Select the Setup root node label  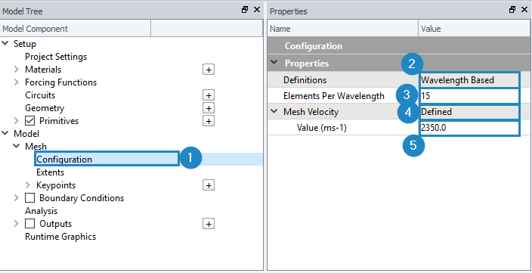tap(24, 44)
